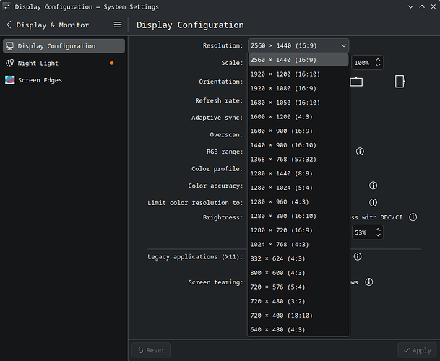The width and height of the screenshot is (440, 361).
Task: Click the Scale 100% spinbox arrows
Action: coord(378,63)
